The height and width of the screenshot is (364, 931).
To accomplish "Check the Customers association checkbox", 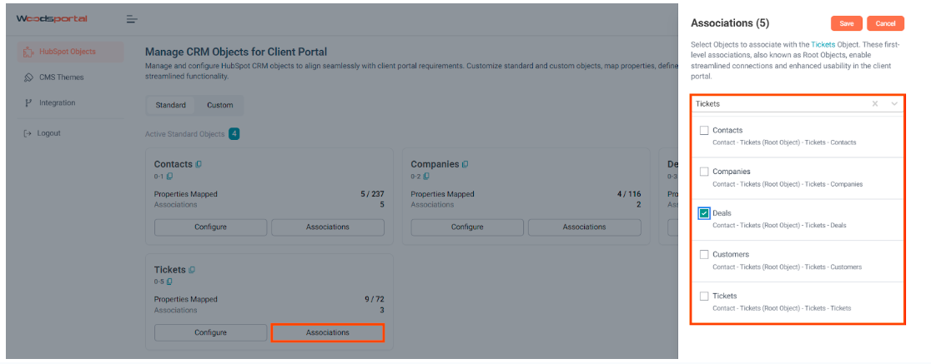I will tap(704, 254).
